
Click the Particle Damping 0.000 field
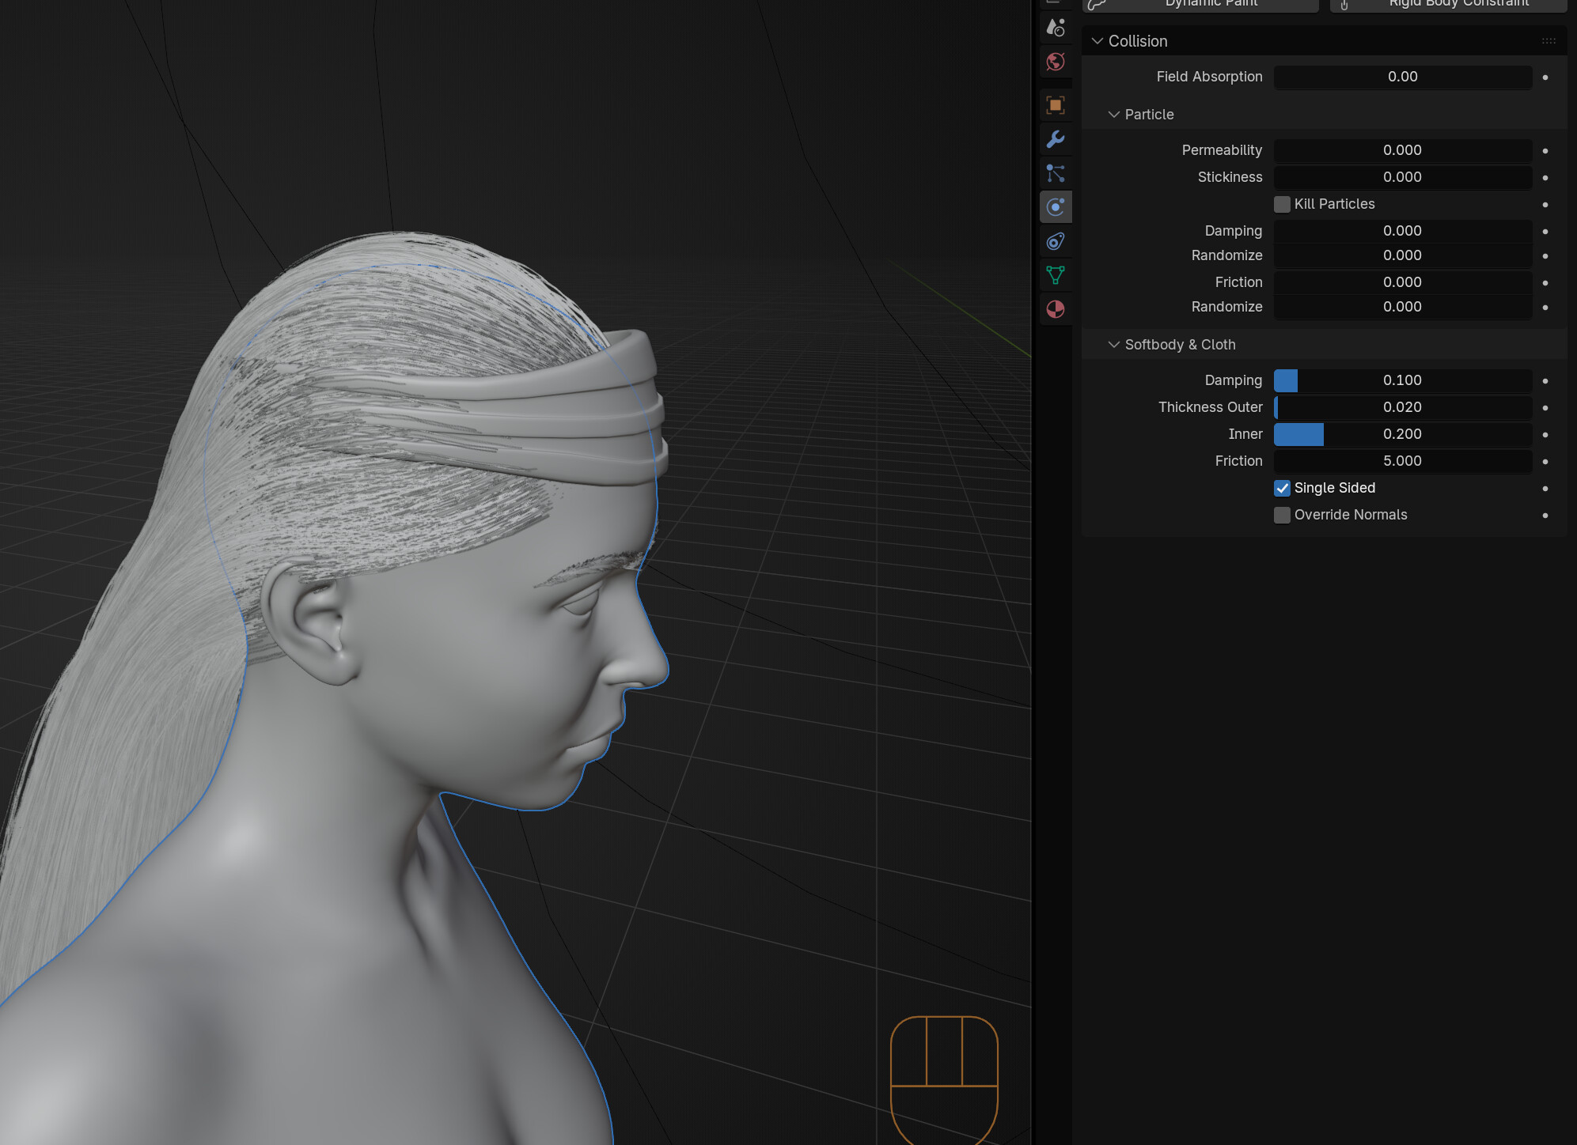[x=1403, y=231]
